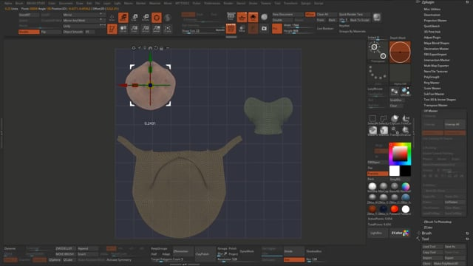The image size is (473, 266).
Task: Toggle the WSize button
Action: [x=310, y=15]
